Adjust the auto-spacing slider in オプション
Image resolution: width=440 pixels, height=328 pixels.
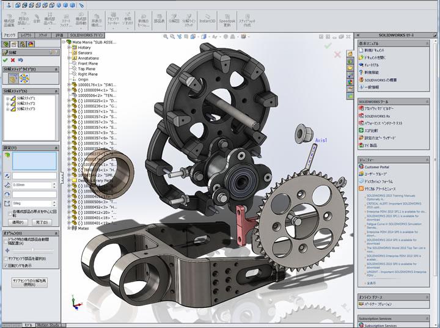[32, 250]
